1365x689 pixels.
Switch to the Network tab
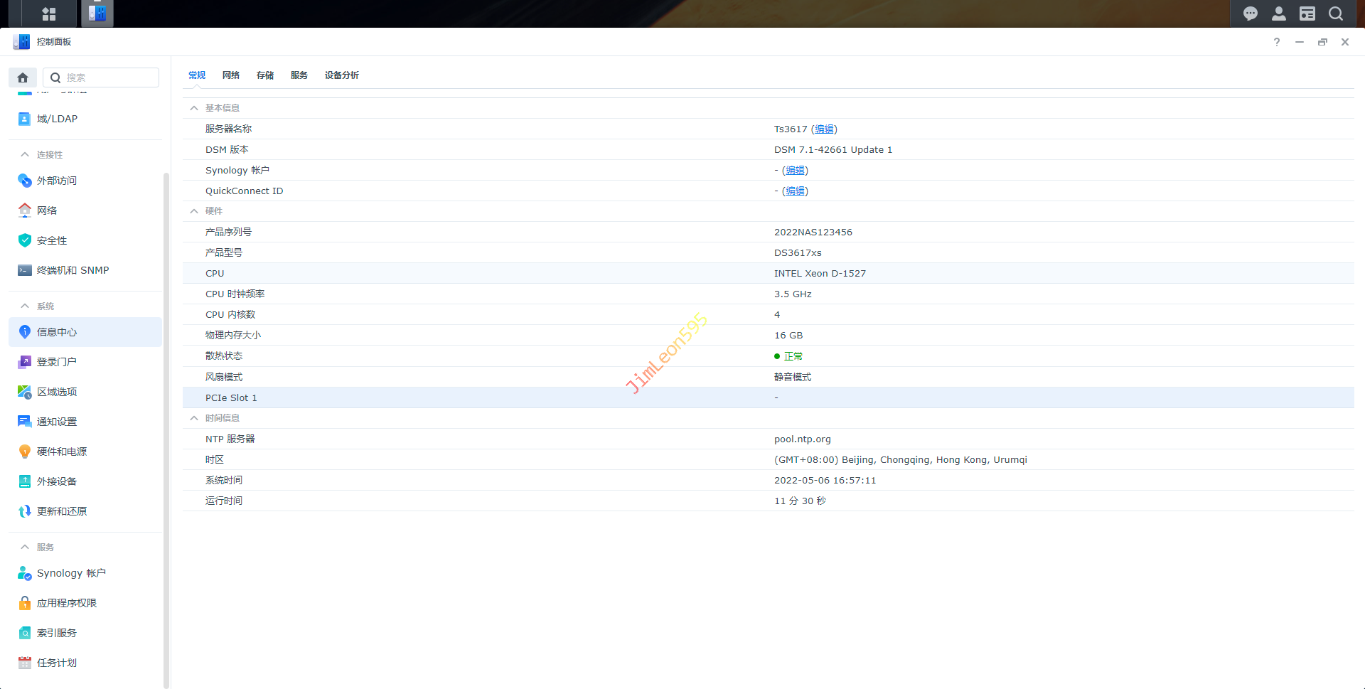pyautogui.click(x=230, y=75)
